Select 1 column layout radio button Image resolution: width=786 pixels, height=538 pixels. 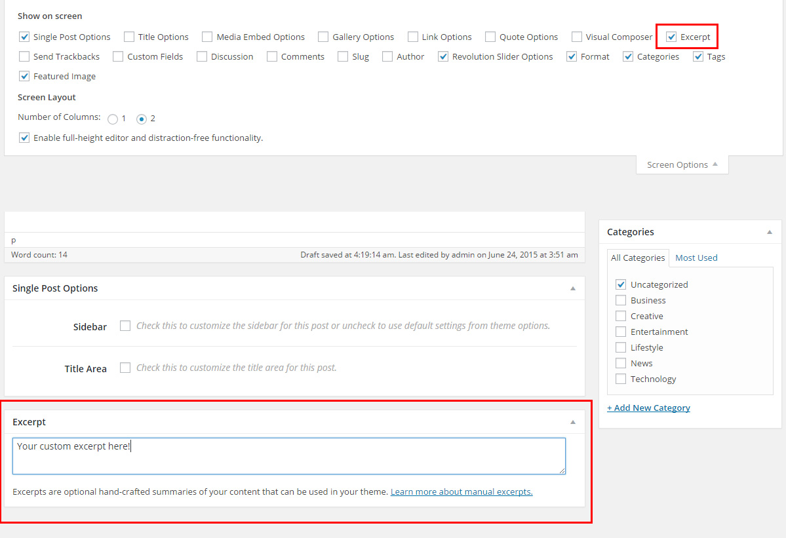(x=113, y=119)
